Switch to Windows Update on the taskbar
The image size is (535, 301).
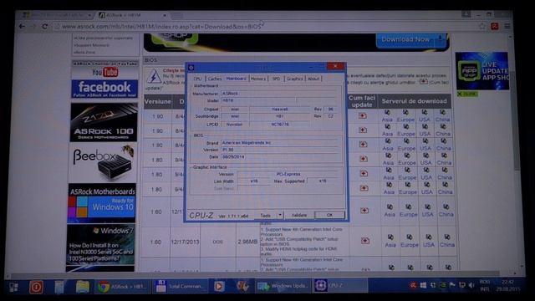(x=282, y=286)
